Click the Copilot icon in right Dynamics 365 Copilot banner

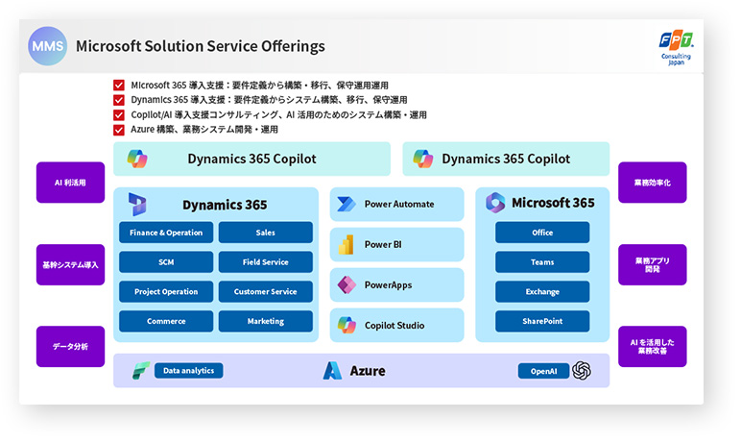pos(422,159)
